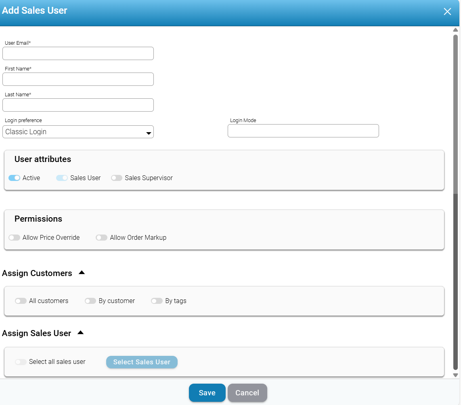Click the scrollbar down arrow

(x=455, y=375)
